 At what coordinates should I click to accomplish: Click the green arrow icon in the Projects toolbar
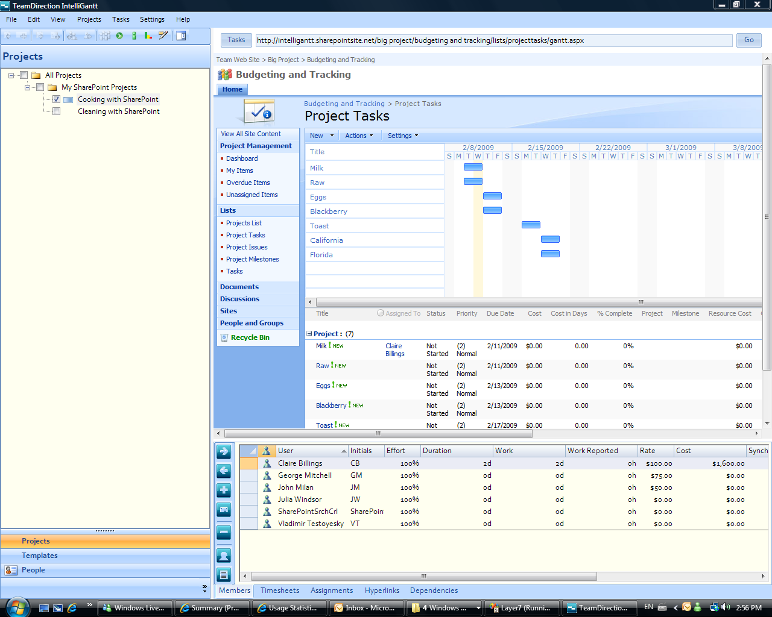click(x=119, y=36)
